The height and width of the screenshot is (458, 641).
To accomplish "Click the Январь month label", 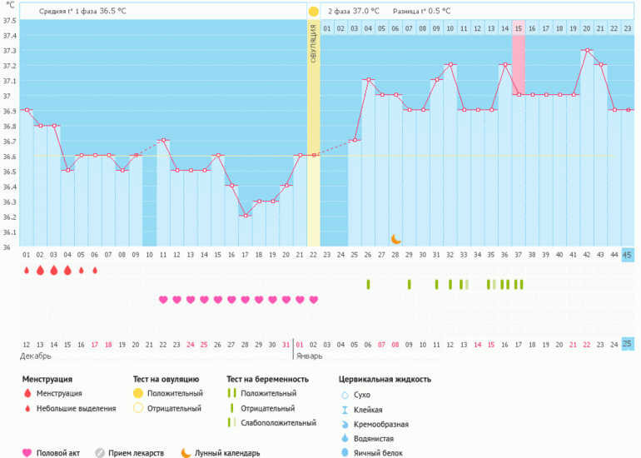I will click(x=310, y=356).
